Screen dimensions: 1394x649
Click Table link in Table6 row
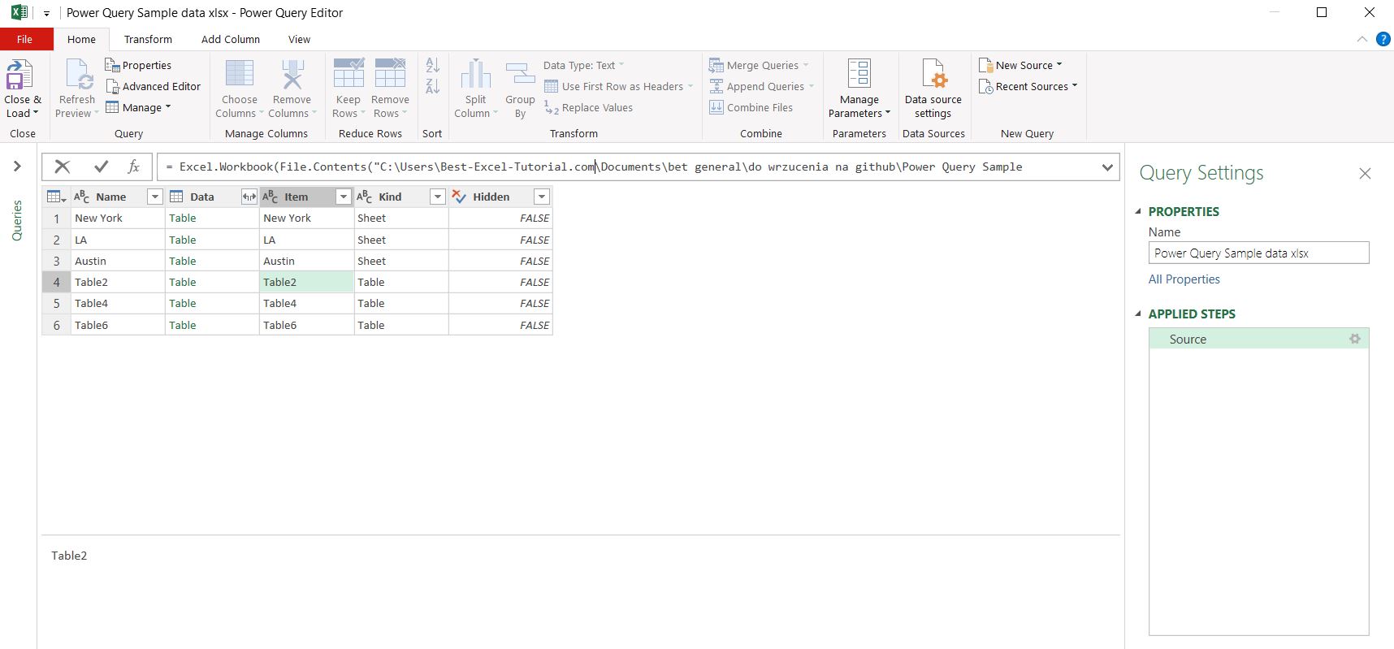coord(183,325)
